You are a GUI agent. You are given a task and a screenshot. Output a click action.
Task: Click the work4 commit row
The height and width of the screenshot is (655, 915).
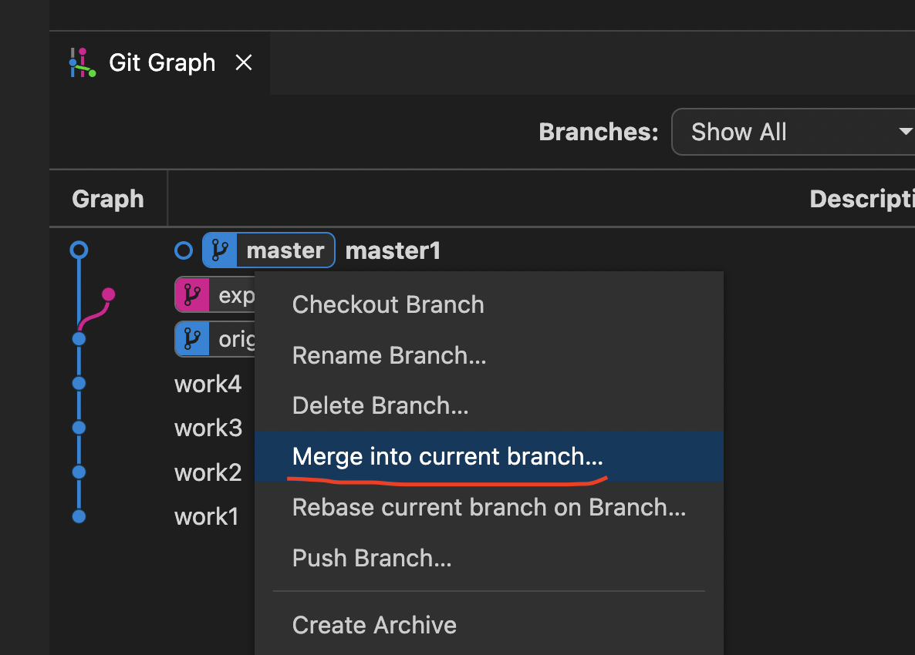click(x=208, y=384)
